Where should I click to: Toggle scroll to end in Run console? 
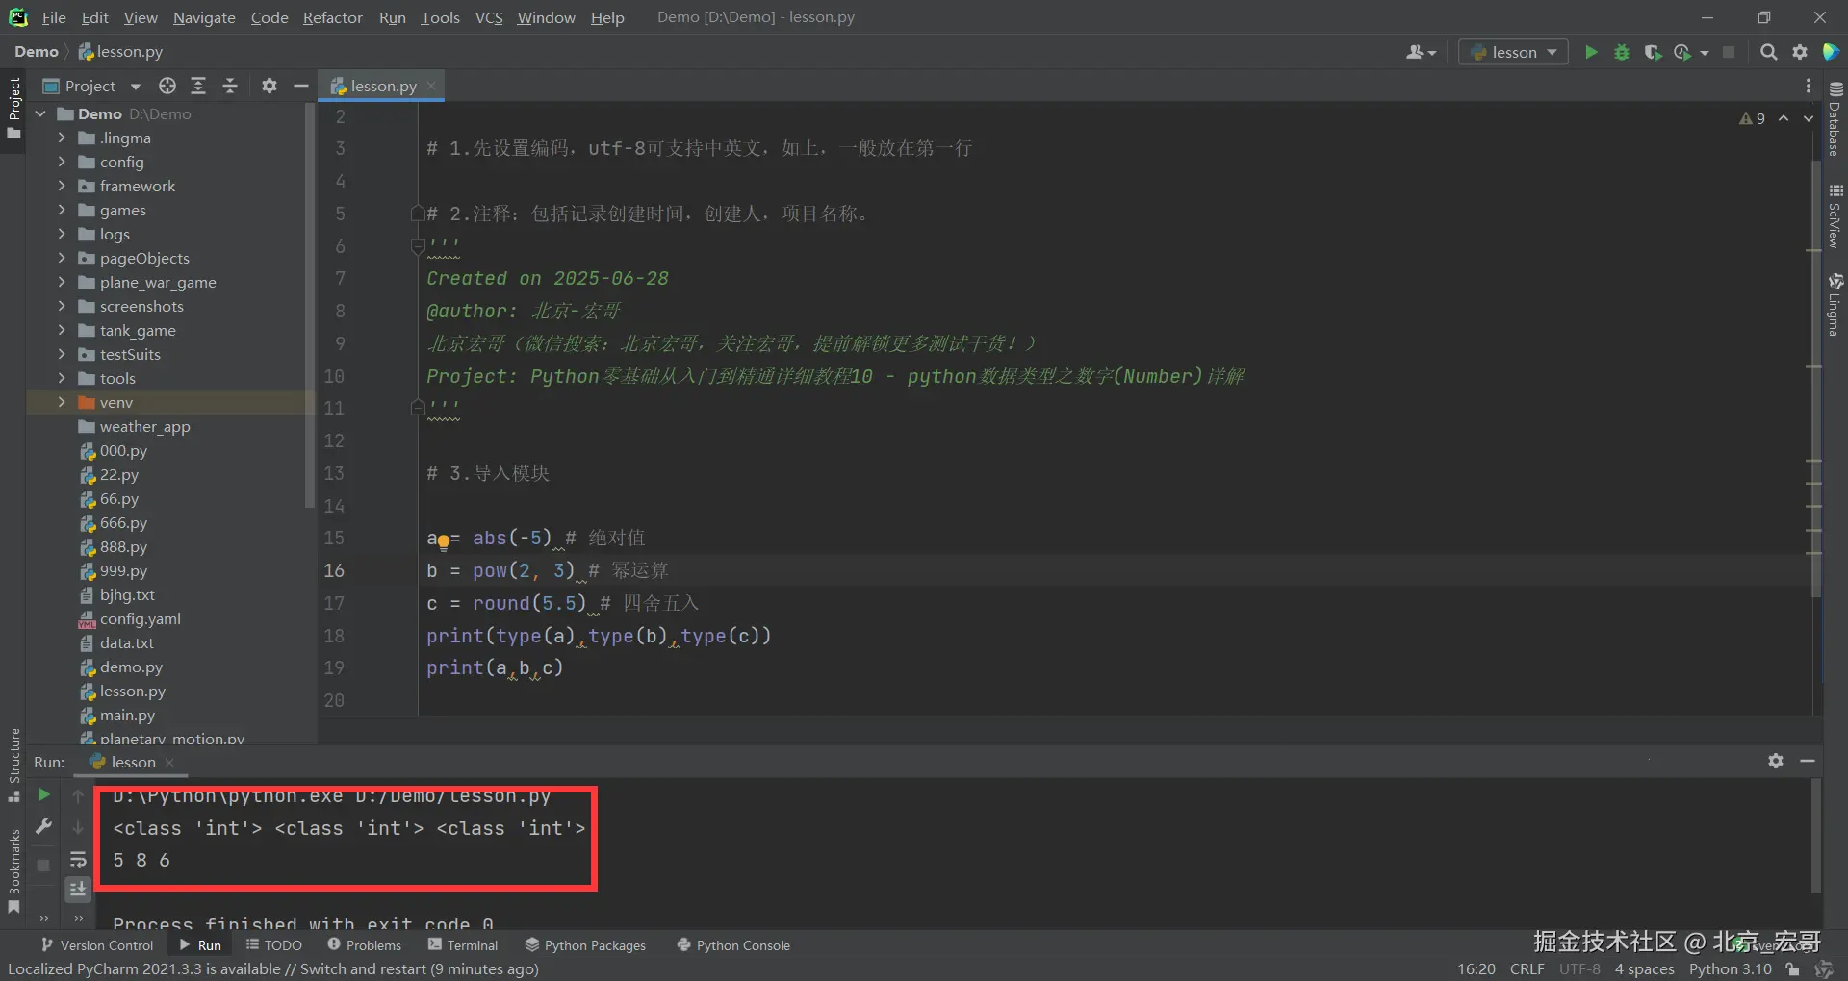[78, 889]
